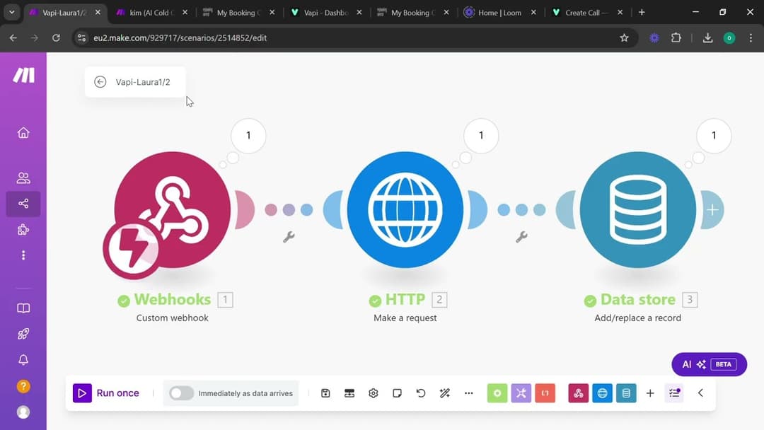Image resolution: width=764 pixels, height=430 pixels.
Task: Open a new browser tab
Action: (x=642, y=13)
